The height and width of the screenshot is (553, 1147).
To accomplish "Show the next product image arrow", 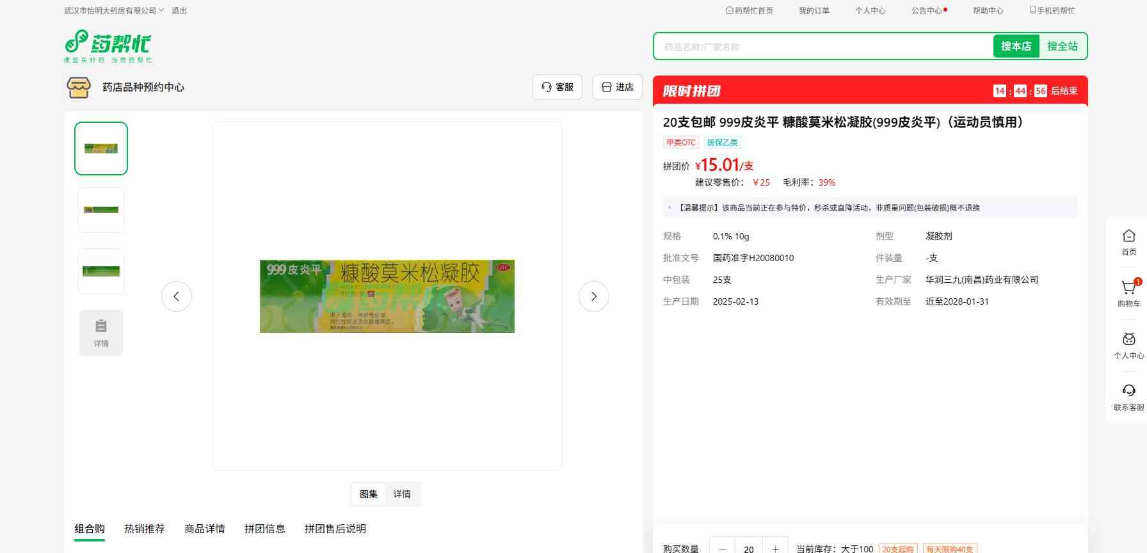I will [593, 296].
